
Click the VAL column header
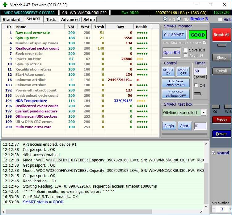pos(71,27)
